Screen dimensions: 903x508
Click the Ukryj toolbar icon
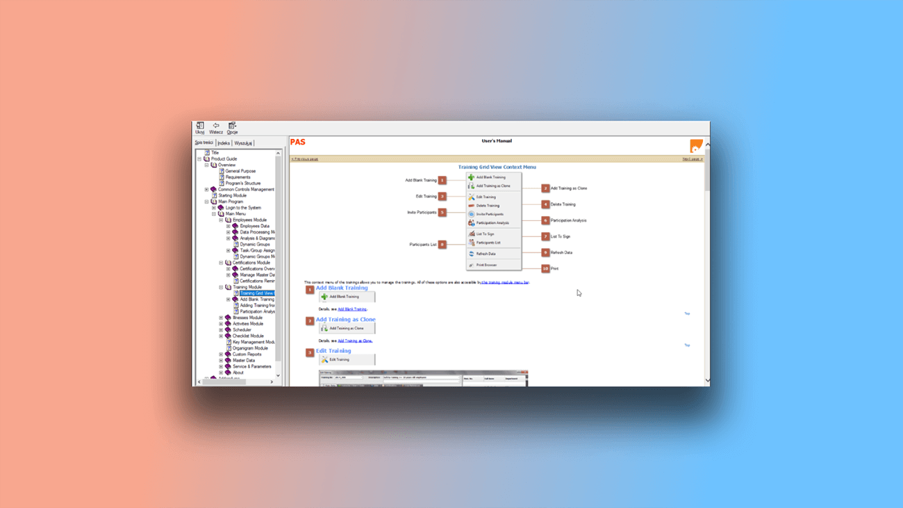tap(201, 126)
